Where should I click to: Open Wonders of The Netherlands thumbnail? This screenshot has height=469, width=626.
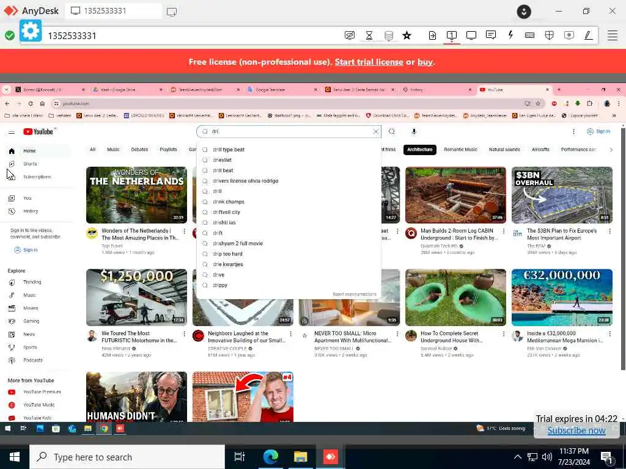click(136, 195)
